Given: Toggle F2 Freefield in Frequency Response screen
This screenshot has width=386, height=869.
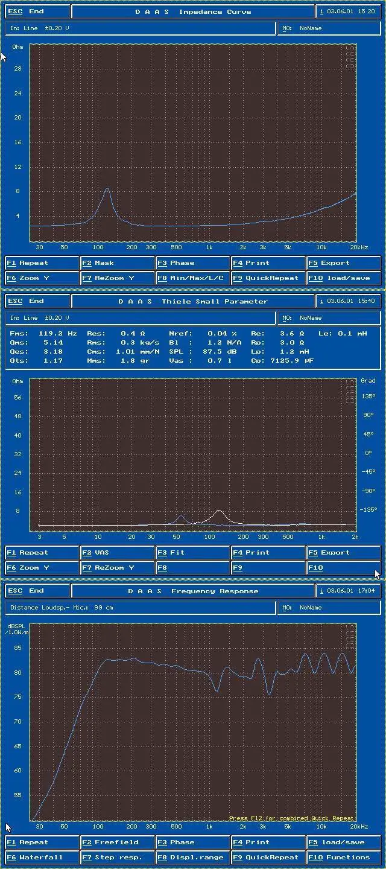Looking at the screenshot, I should 118,842.
